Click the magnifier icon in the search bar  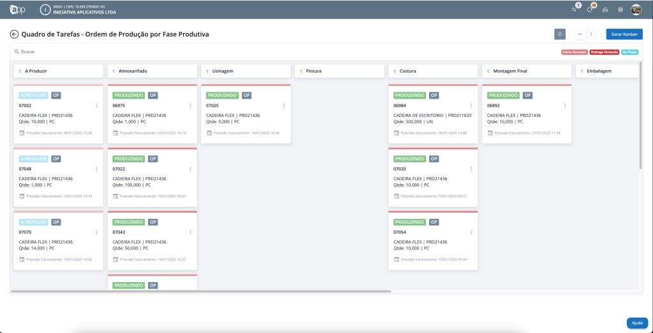pyautogui.click(x=16, y=52)
